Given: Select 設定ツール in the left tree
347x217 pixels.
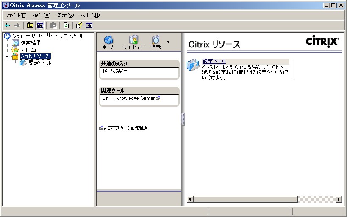Looking at the screenshot, I should [39, 63].
